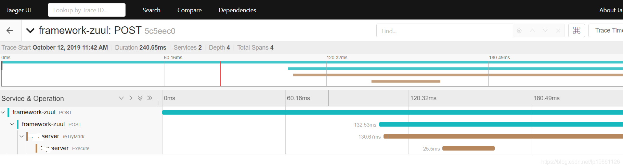Collapse all spans with double-right chevron
Screen dimensions: 623x168
pyautogui.click(x=150, y=98)
